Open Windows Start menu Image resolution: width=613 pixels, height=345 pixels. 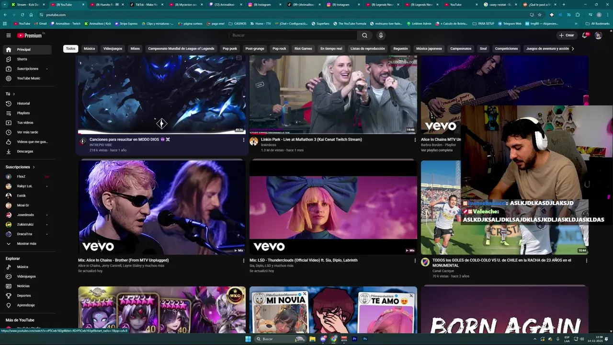(248, 339)
